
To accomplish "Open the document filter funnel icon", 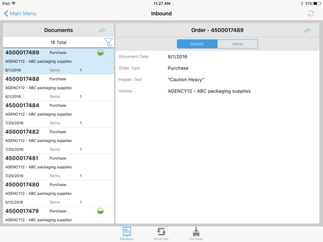I will pos(108,42).
